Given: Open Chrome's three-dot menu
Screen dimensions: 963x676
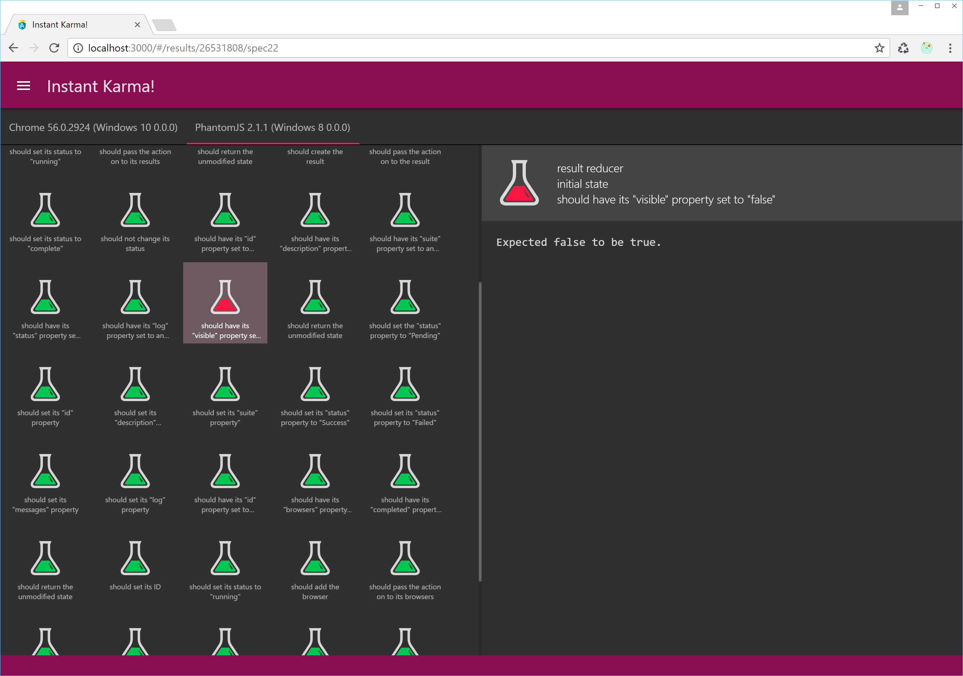Looking at the screenshot, I should pos(950,48).
